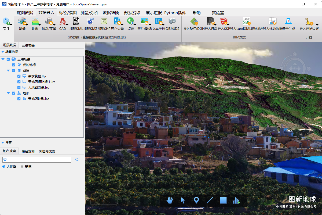Select the pan hand tool
This screenshot has height=215, width=322.
170,200
